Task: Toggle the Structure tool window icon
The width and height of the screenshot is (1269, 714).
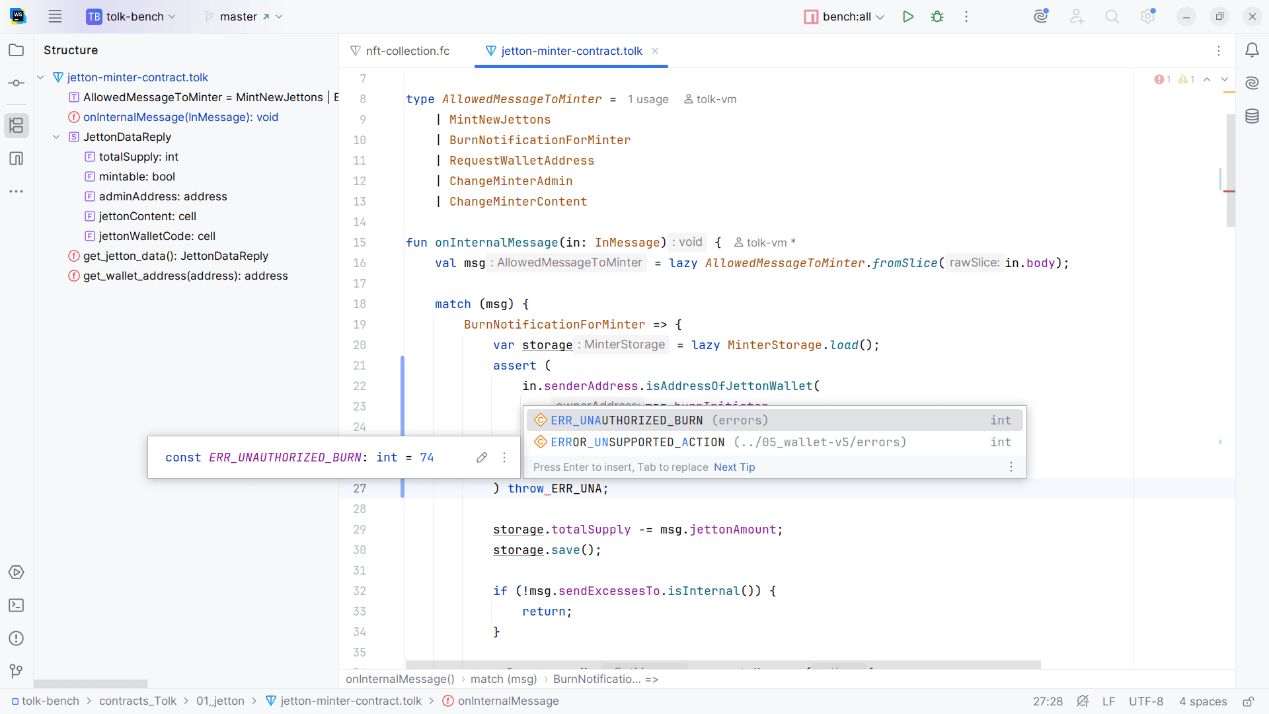Action: coord(17,126)
